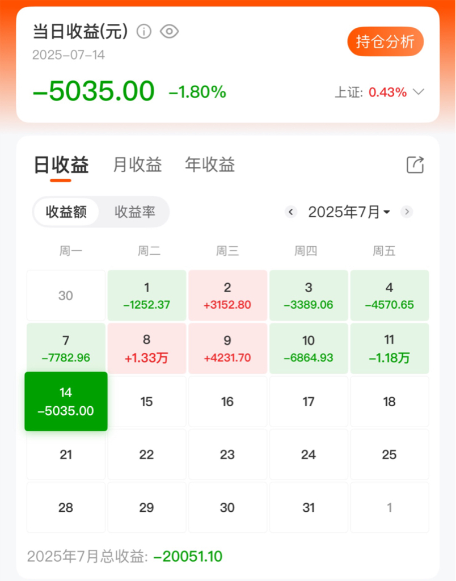The height and width of the screenshot is (581, 456).
Task: Select the day 25 calendar cell
Action: [389, 454]
